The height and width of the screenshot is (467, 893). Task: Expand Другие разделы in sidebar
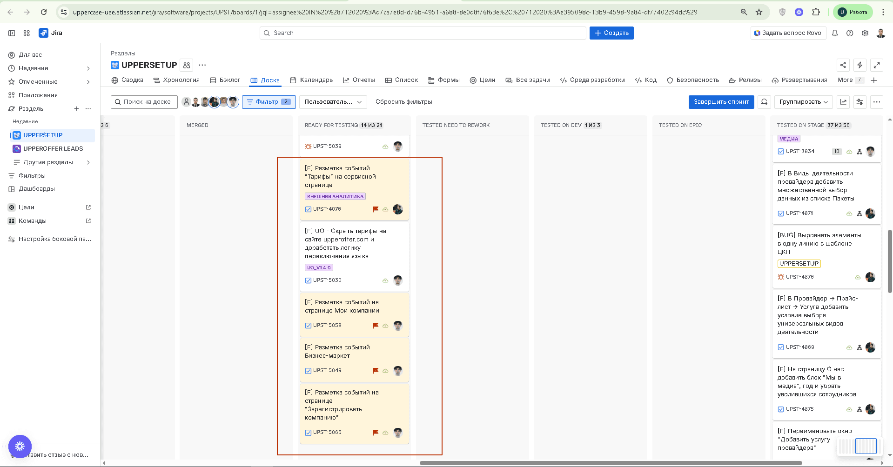tap(51, 162)
